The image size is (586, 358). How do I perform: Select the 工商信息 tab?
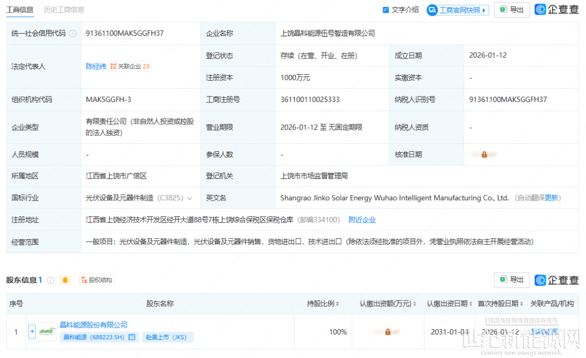pos(20,10)
